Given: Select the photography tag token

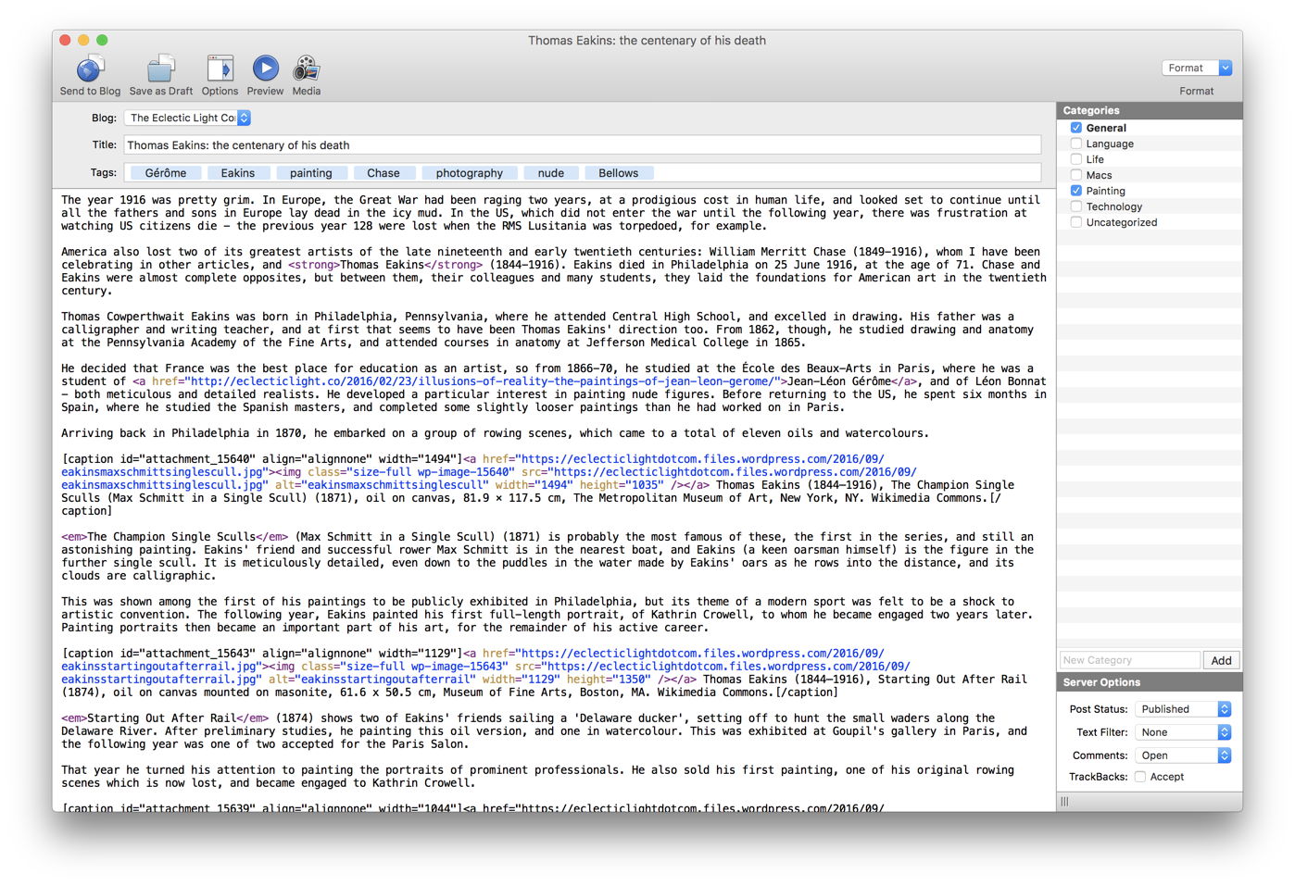Looking at the screenshot, I should (469, 173).
